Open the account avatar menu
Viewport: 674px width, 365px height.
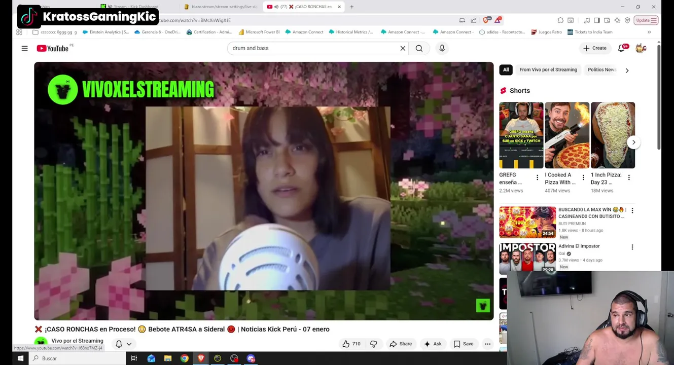(641, 48)
